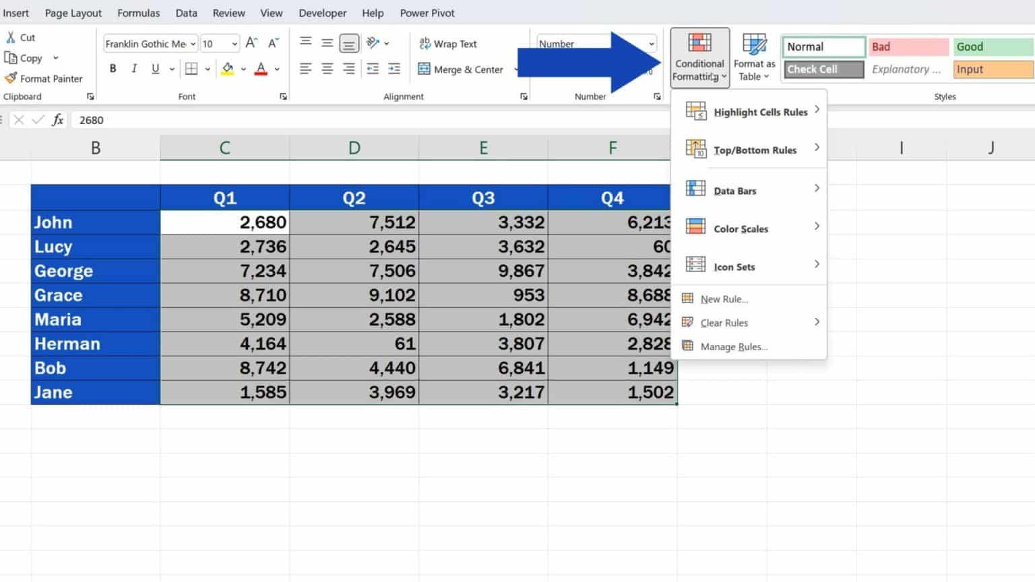
Task: Click the yellow Fill Color swatch
Action: tap(228, 68)
